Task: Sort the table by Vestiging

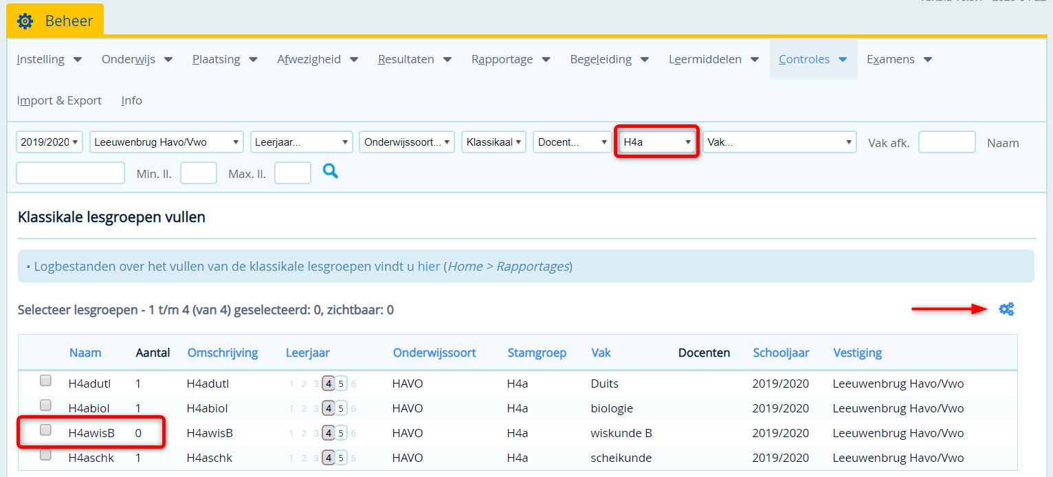Action: pos(857,353)
